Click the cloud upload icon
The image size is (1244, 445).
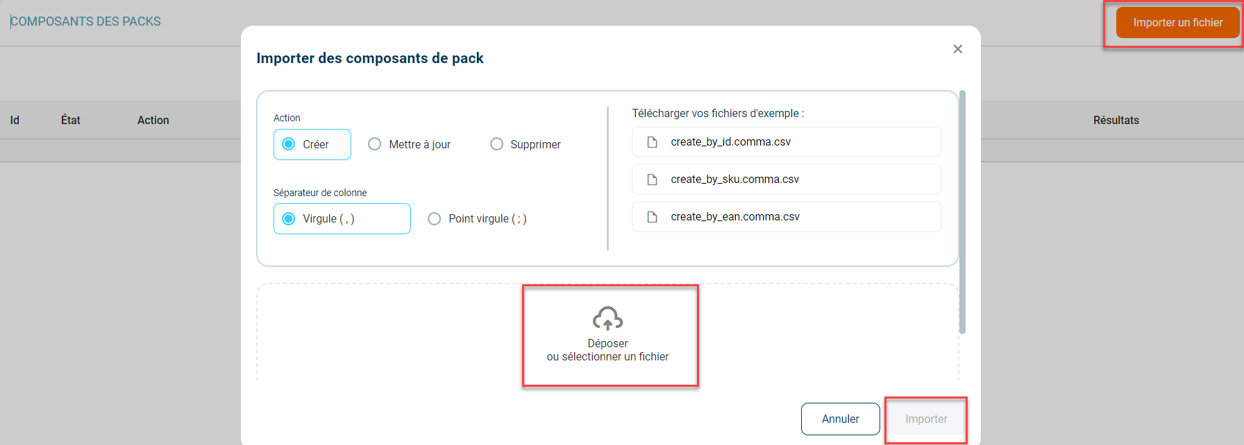pyautogui.click(x=607, y=318)
